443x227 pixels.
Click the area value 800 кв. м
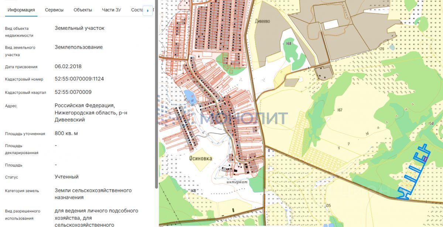(x=66, y=133)
